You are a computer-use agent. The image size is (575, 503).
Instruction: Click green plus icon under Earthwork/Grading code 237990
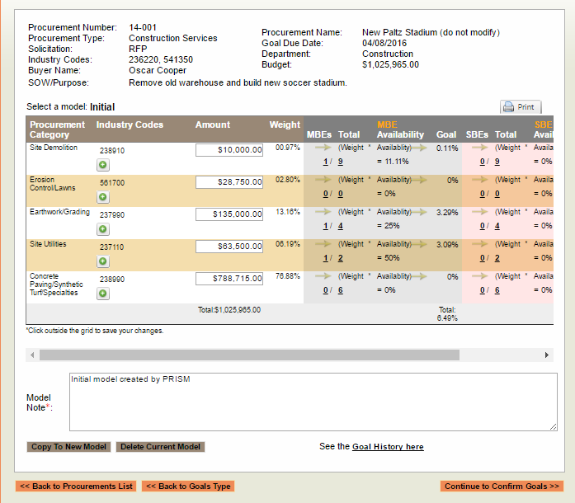tap(103, 229)
